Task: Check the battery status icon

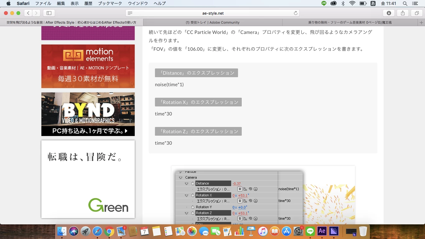Action: [363, 3]
